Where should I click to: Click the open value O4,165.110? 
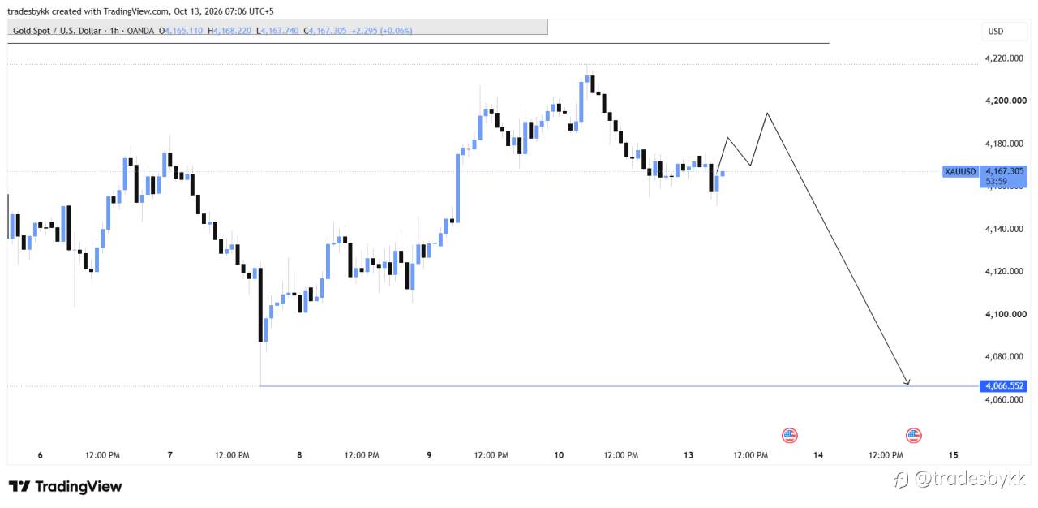pos(182,31)
